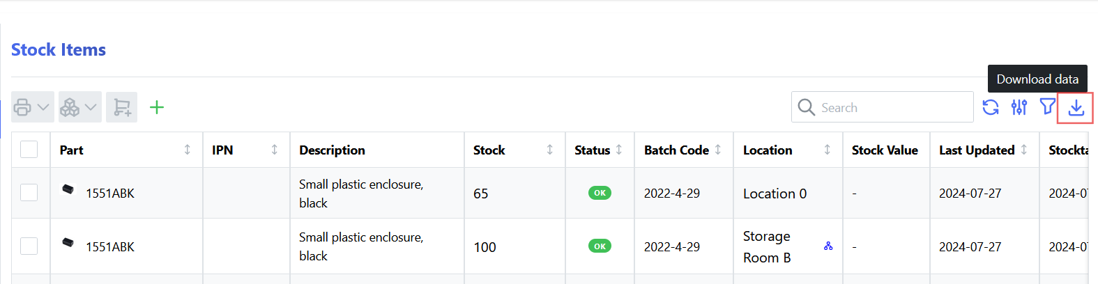
Task: Toggle the select-all checkbox in header
Action: (29, 150)
